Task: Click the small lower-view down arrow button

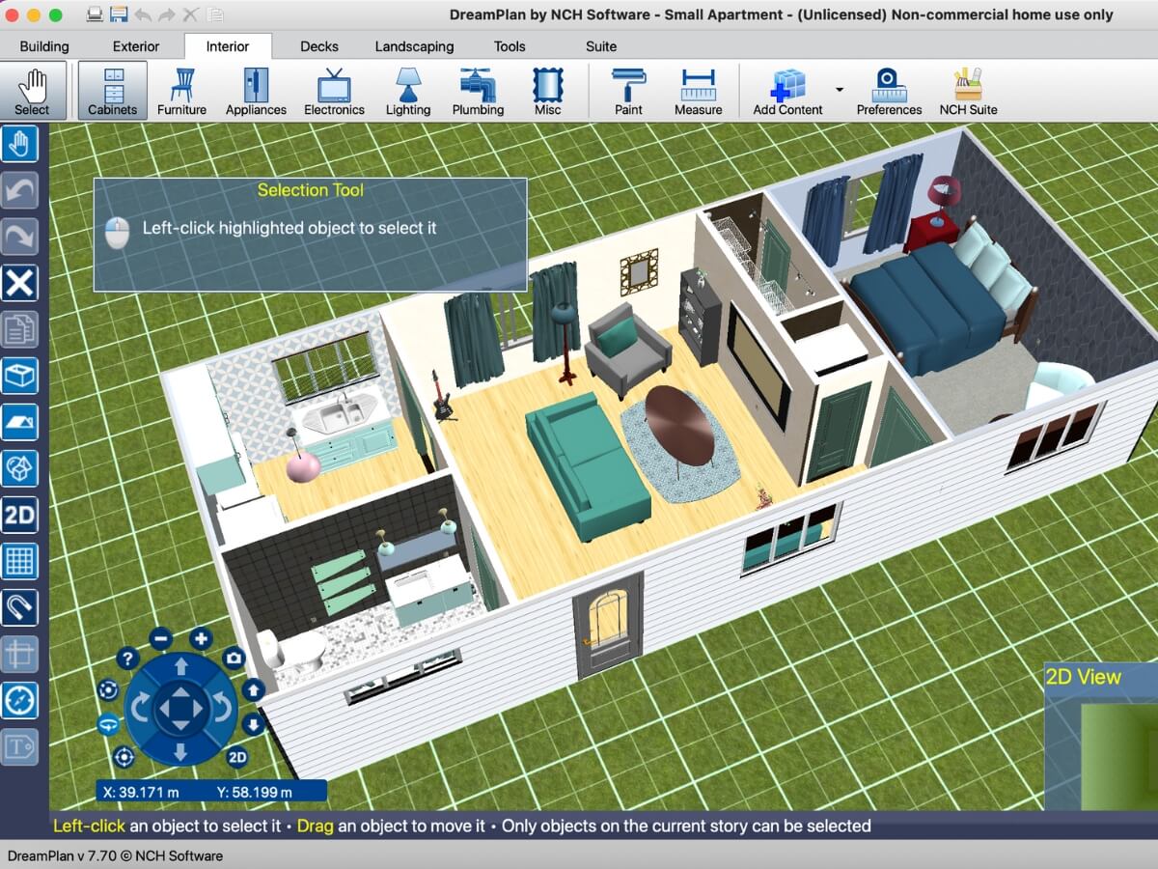Action: [253, 724]
